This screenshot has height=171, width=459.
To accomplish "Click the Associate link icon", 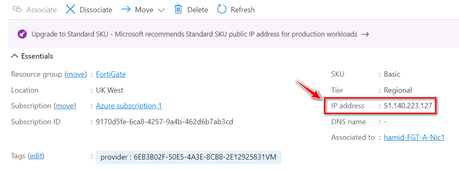I will 17,9.
